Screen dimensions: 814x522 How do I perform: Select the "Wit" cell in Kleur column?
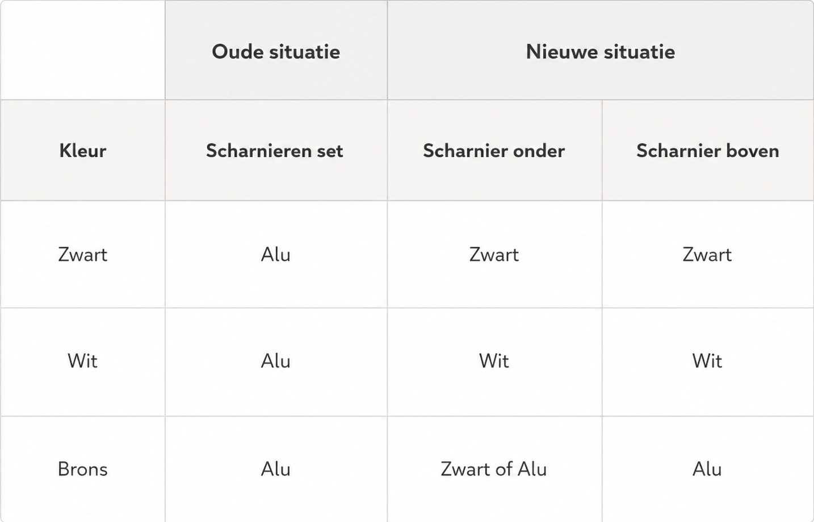[83, 361]
